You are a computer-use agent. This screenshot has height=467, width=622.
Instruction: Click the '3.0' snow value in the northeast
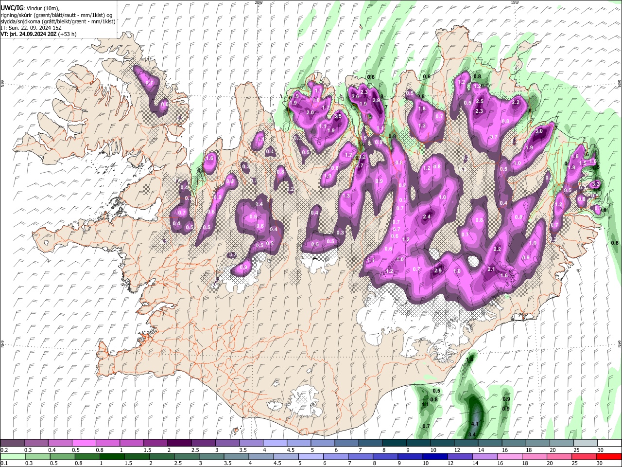click(x=538, y=131)
